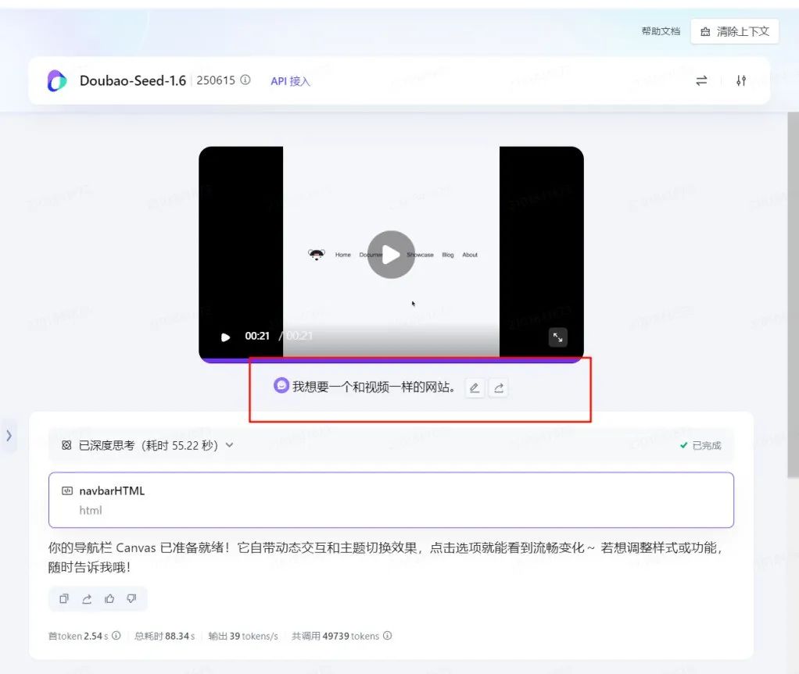This screenshot has width=799, height=674.
Task: Click the user avatar beside the message
Action: click(x=281, y=386)
